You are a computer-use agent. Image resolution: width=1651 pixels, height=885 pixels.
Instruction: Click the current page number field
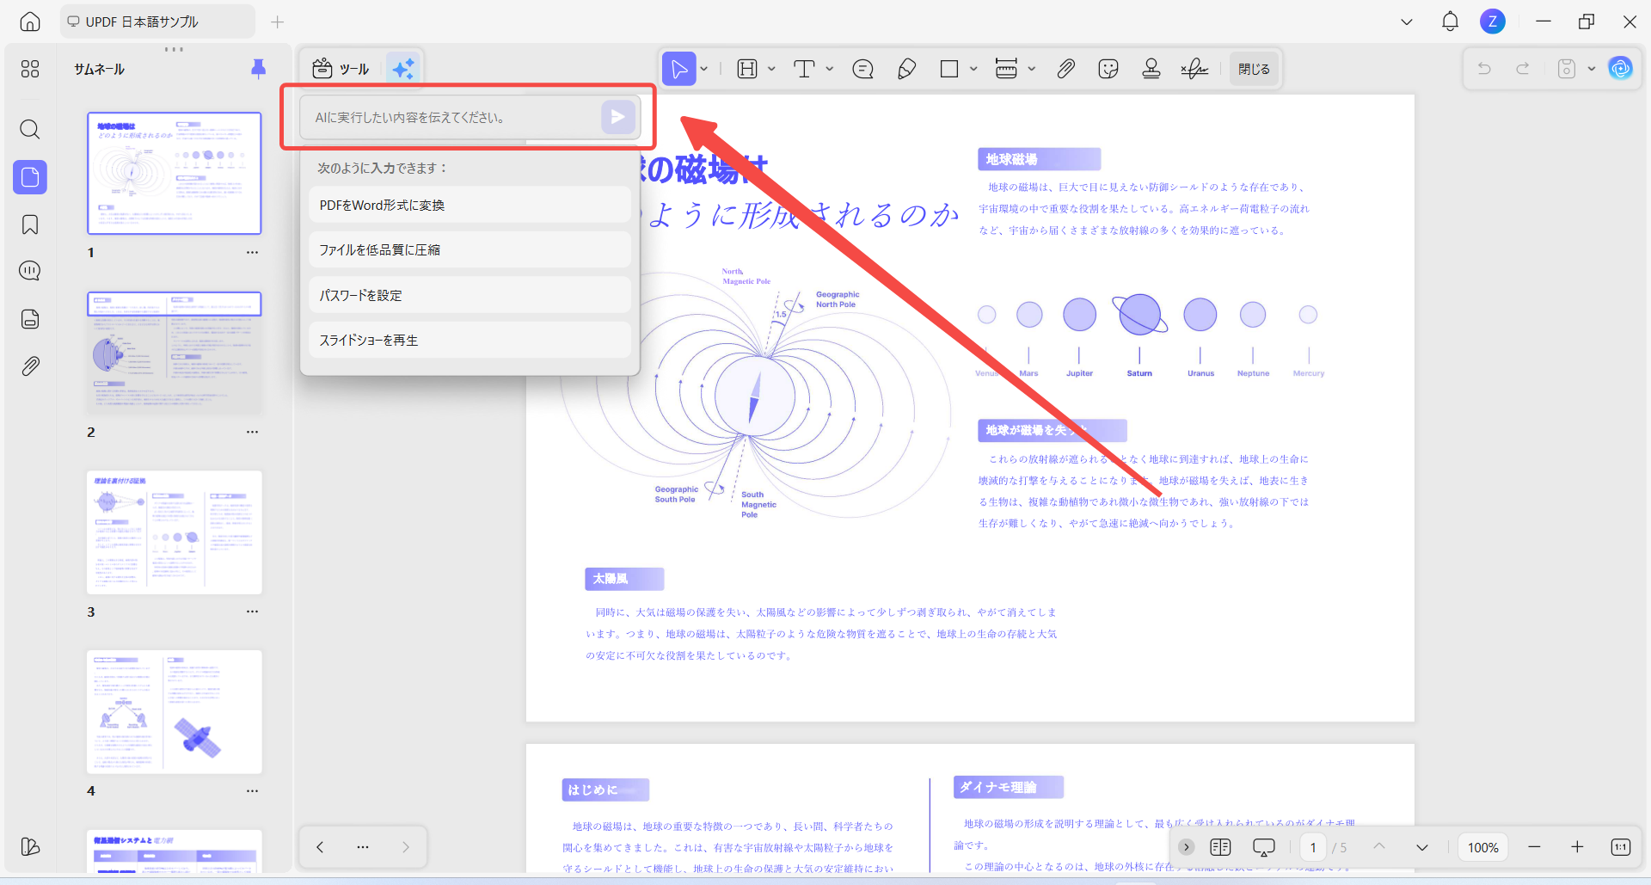point(1313,847)
